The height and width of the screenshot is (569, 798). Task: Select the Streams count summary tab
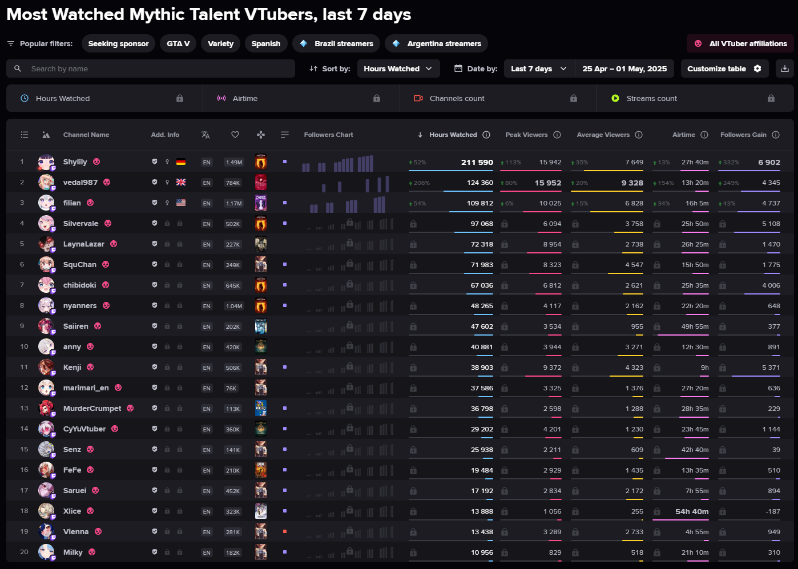pyautogui.click(x=695, y=98)
